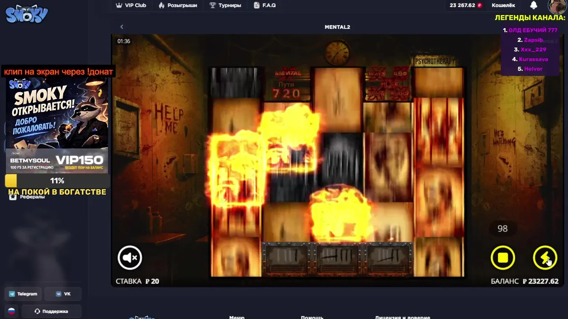
Task: Click the autoplay counter 98
Action: pos(502,229)
